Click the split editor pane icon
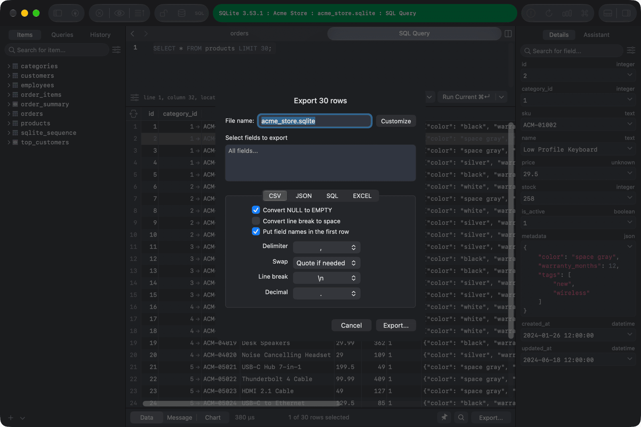Screen dimensions: 641x427 click(x=508, y=34)
